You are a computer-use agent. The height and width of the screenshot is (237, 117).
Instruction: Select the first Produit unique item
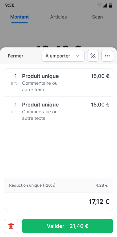pyautogui.click(x=58, y=82)
